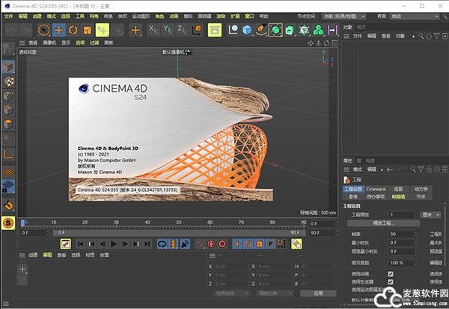This screenshot has height=309, width=449.
Task: Toggle the 使用动画 checkbox
Action: [x=391, y=273]
